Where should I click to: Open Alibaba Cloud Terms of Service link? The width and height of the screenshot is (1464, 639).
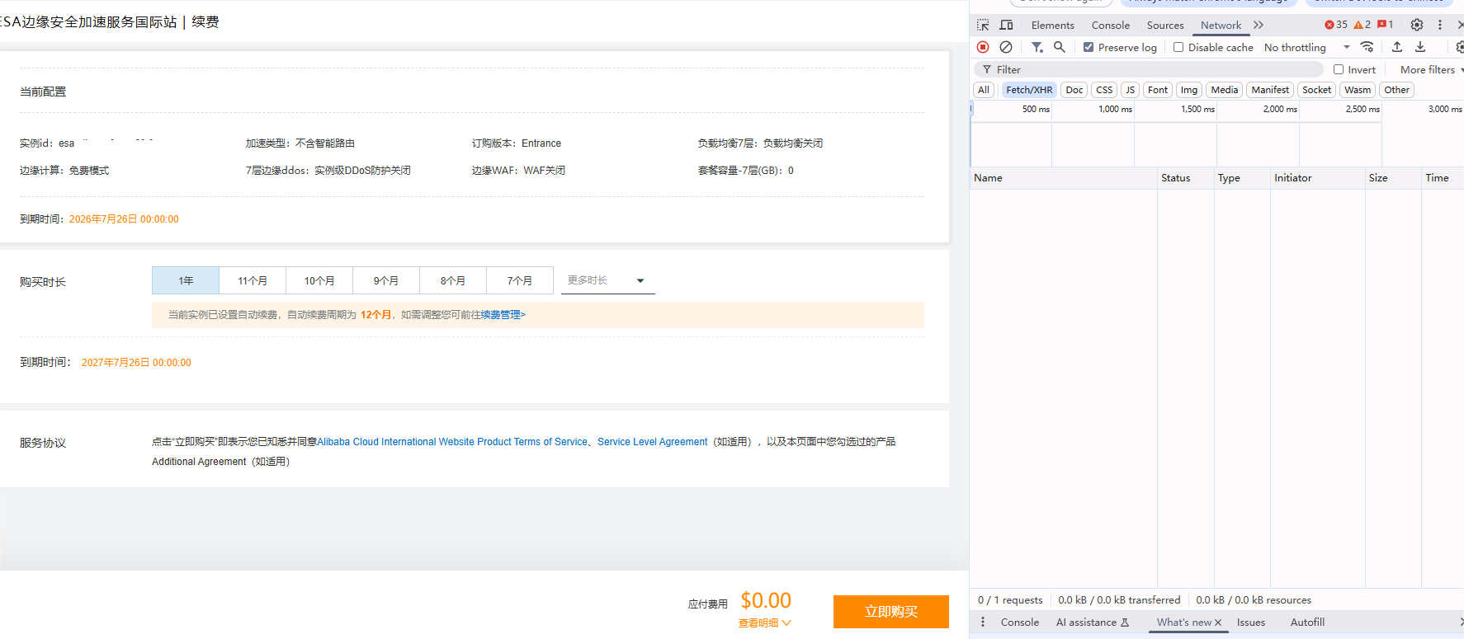click(x=452, y=442)
